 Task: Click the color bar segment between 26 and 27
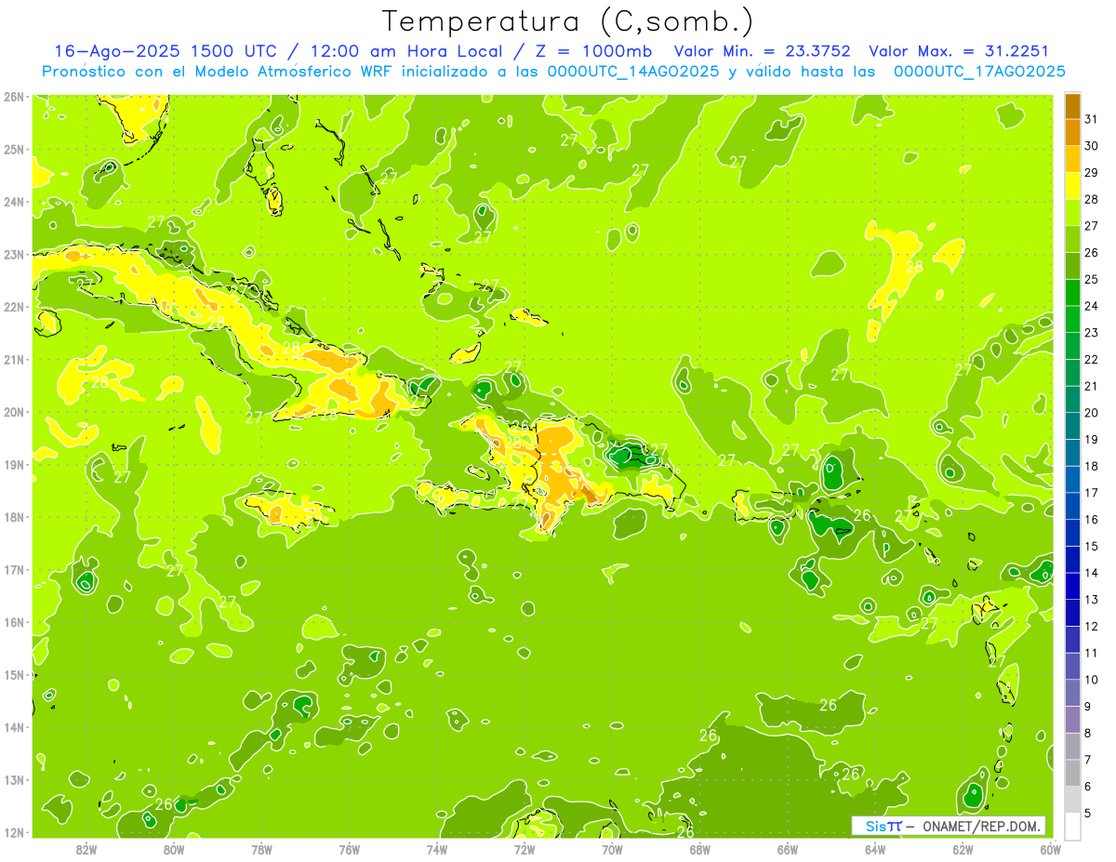[x=1072, y=239]
